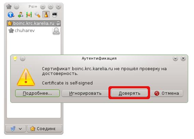Screen dimensions: 194x139
Task: Click the green file transfer icon
Action: (29, 15)
